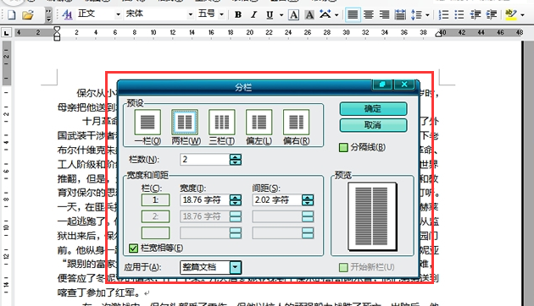Image resolution: width=534 pixels, height=306 pixels.
Task: Toggle Italic formatting in the toolbar
Action: click(x=253, y=14)
